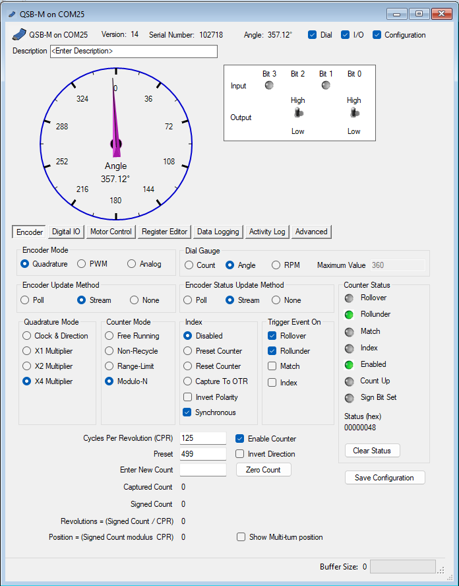
Task: Click the QSB-M device icon in header
Action: pos(19,35)
